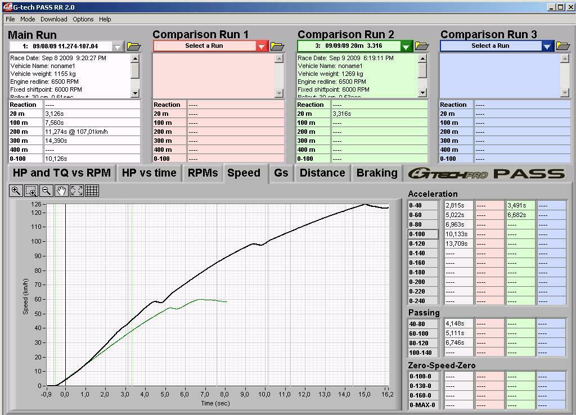Click the Vehicle weight: 1155 kg line

point(43,74)
